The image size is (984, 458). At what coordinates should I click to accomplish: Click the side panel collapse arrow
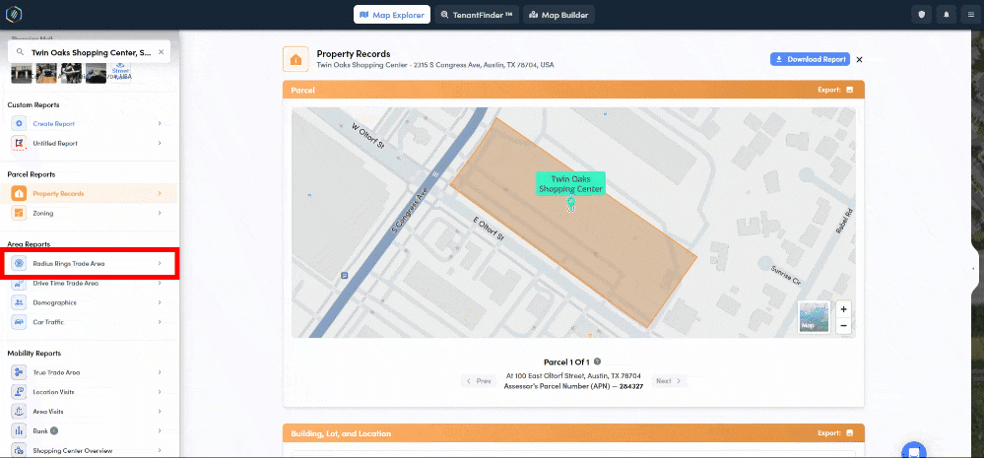(973, 268)
